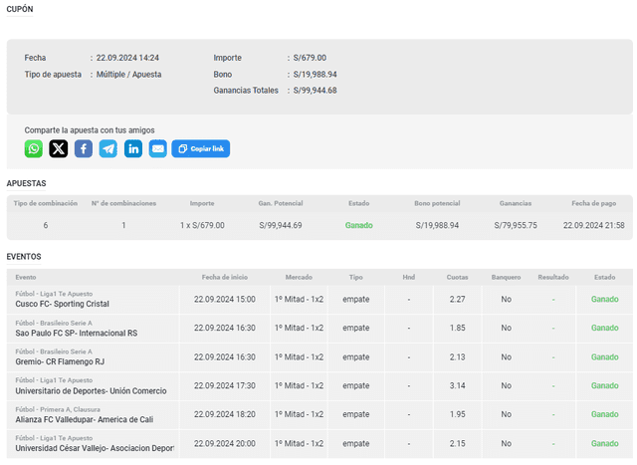Click the Fecha de pago header
This screenshot has width=637, height=465.
(x=593, y=203)
